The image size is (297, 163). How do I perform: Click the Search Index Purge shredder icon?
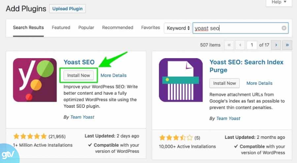181,80
